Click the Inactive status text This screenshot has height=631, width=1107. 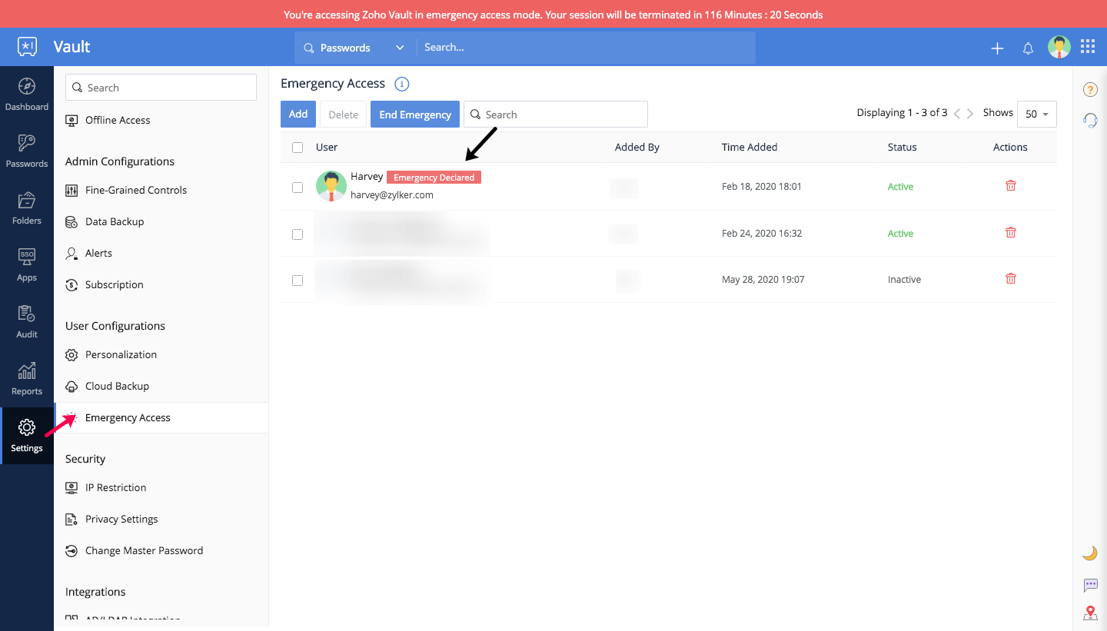(x=904, y=280)
